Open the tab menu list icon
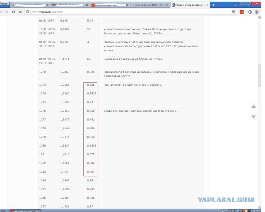 (x=236, y=5)
